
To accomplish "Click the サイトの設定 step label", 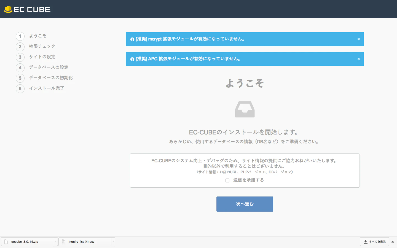I will point(42,57).
